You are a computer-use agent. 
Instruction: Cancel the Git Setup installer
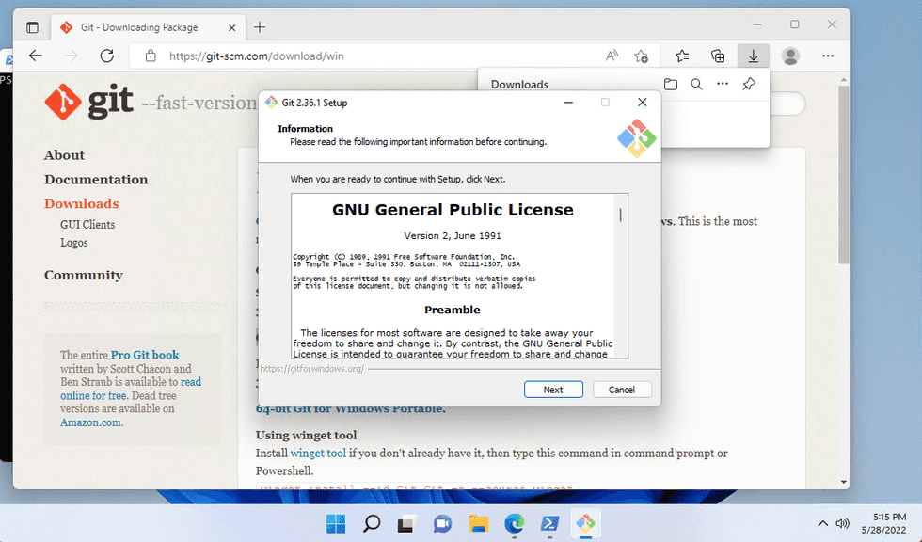[x=621, y=390]
